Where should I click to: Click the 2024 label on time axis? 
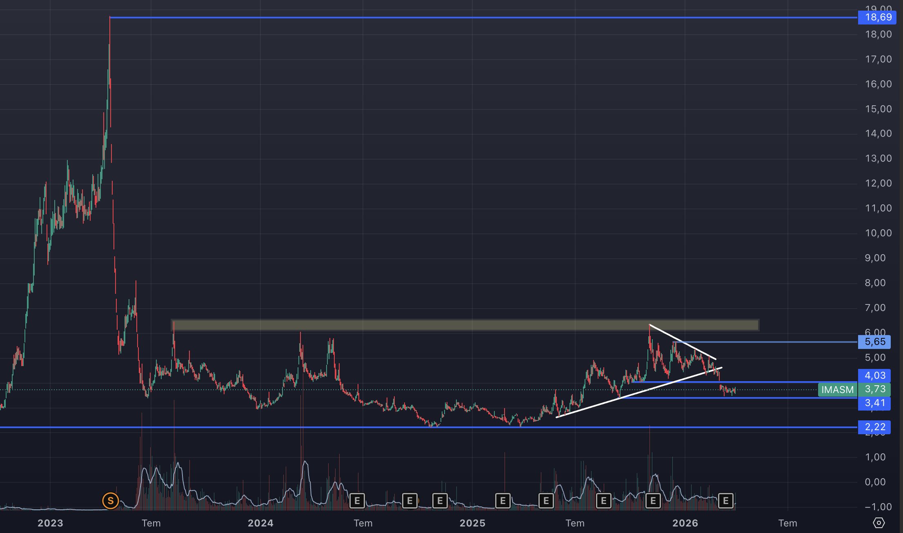tap(260, 523)
